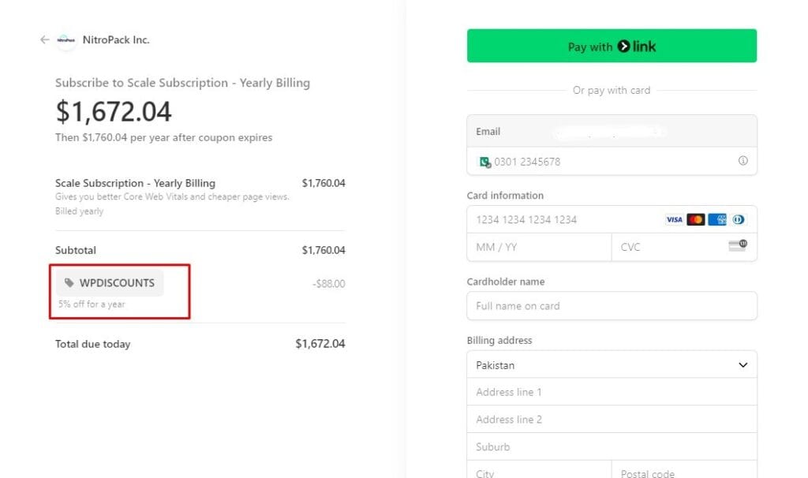Click the Visa card icon

674,220
